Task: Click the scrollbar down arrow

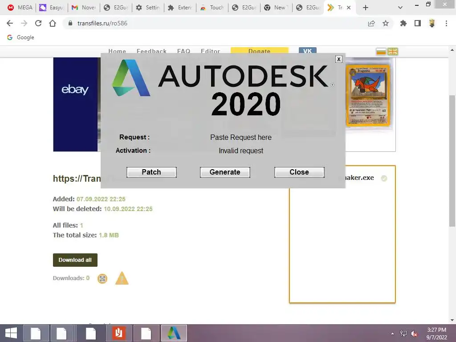Action: click(x=452, y=320)
